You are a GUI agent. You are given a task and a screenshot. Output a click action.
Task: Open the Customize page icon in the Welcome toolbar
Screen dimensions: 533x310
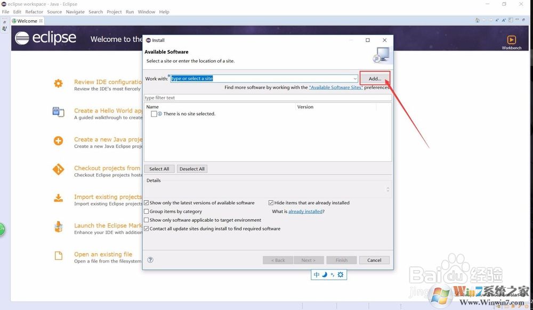click(511, 20)
